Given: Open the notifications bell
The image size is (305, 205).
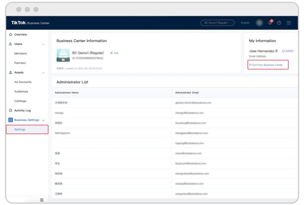Looking at the screenshot, I should click(270, 23).
